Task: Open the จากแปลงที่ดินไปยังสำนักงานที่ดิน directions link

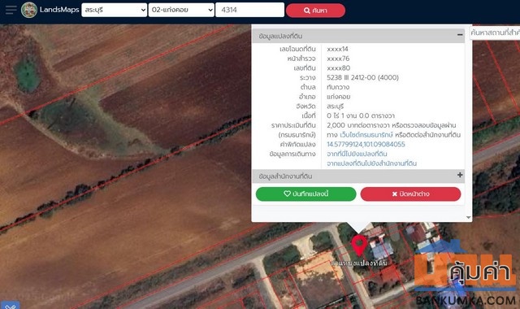Action: (x=372, y=163)
